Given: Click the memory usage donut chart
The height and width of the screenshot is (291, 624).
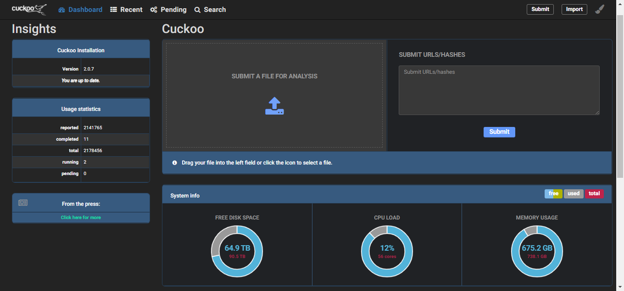Looking at the screenshot, I should (x=537, y=252).
